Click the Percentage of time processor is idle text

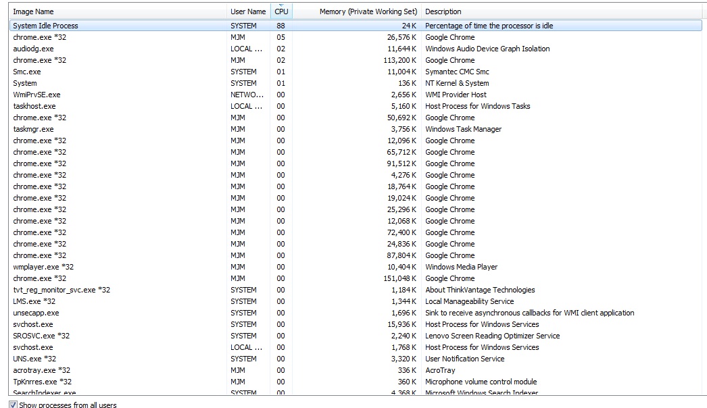[x=489, y=26]
